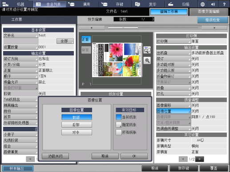230x172 pixels.
Task: Switch to the 复印 copy tab
Action: [x=149, y=4]
